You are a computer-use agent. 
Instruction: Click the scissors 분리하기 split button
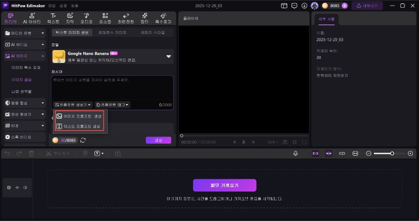click(58, 154)
